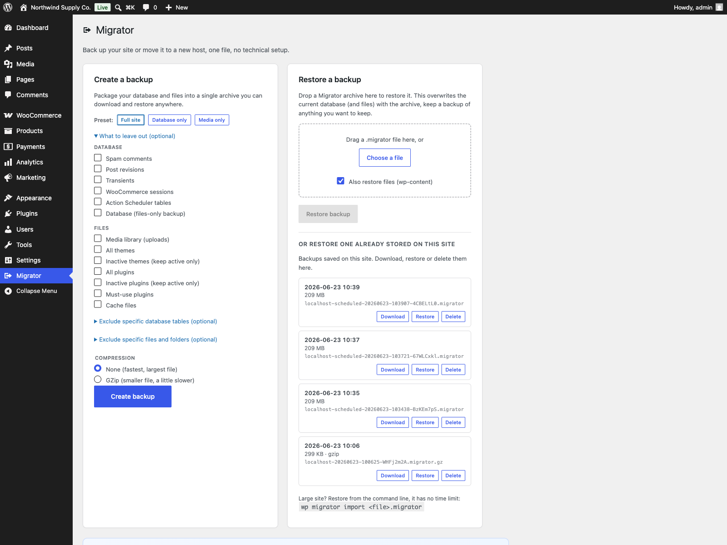Click Choose a file button
The image size is (727, 545).
(385, 158)
